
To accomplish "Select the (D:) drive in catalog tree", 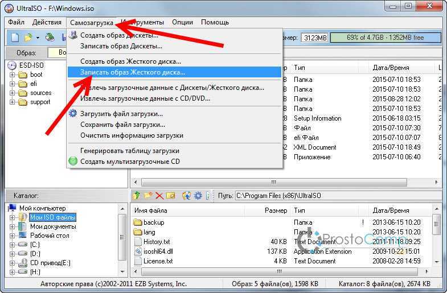I will pyautogui.click(x=35, y=254).
